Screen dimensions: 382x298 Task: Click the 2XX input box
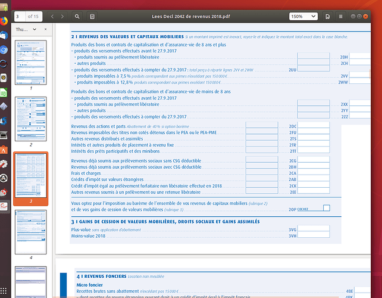click(x=360, y=103)
